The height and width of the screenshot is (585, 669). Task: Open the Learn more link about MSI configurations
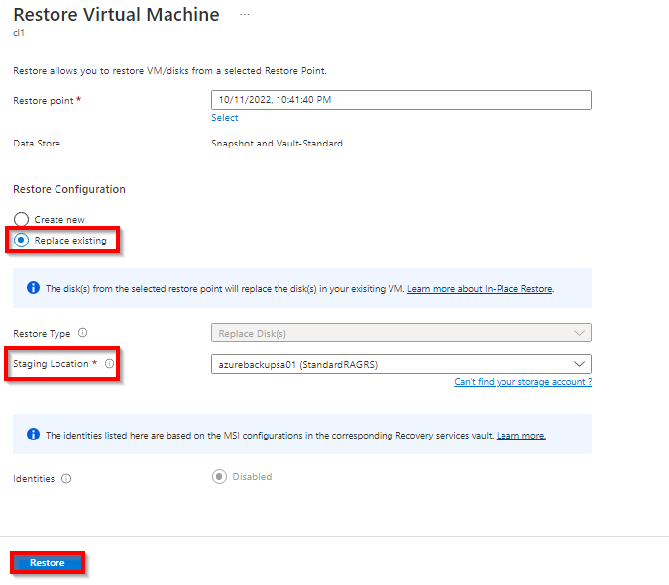point(521,435)
